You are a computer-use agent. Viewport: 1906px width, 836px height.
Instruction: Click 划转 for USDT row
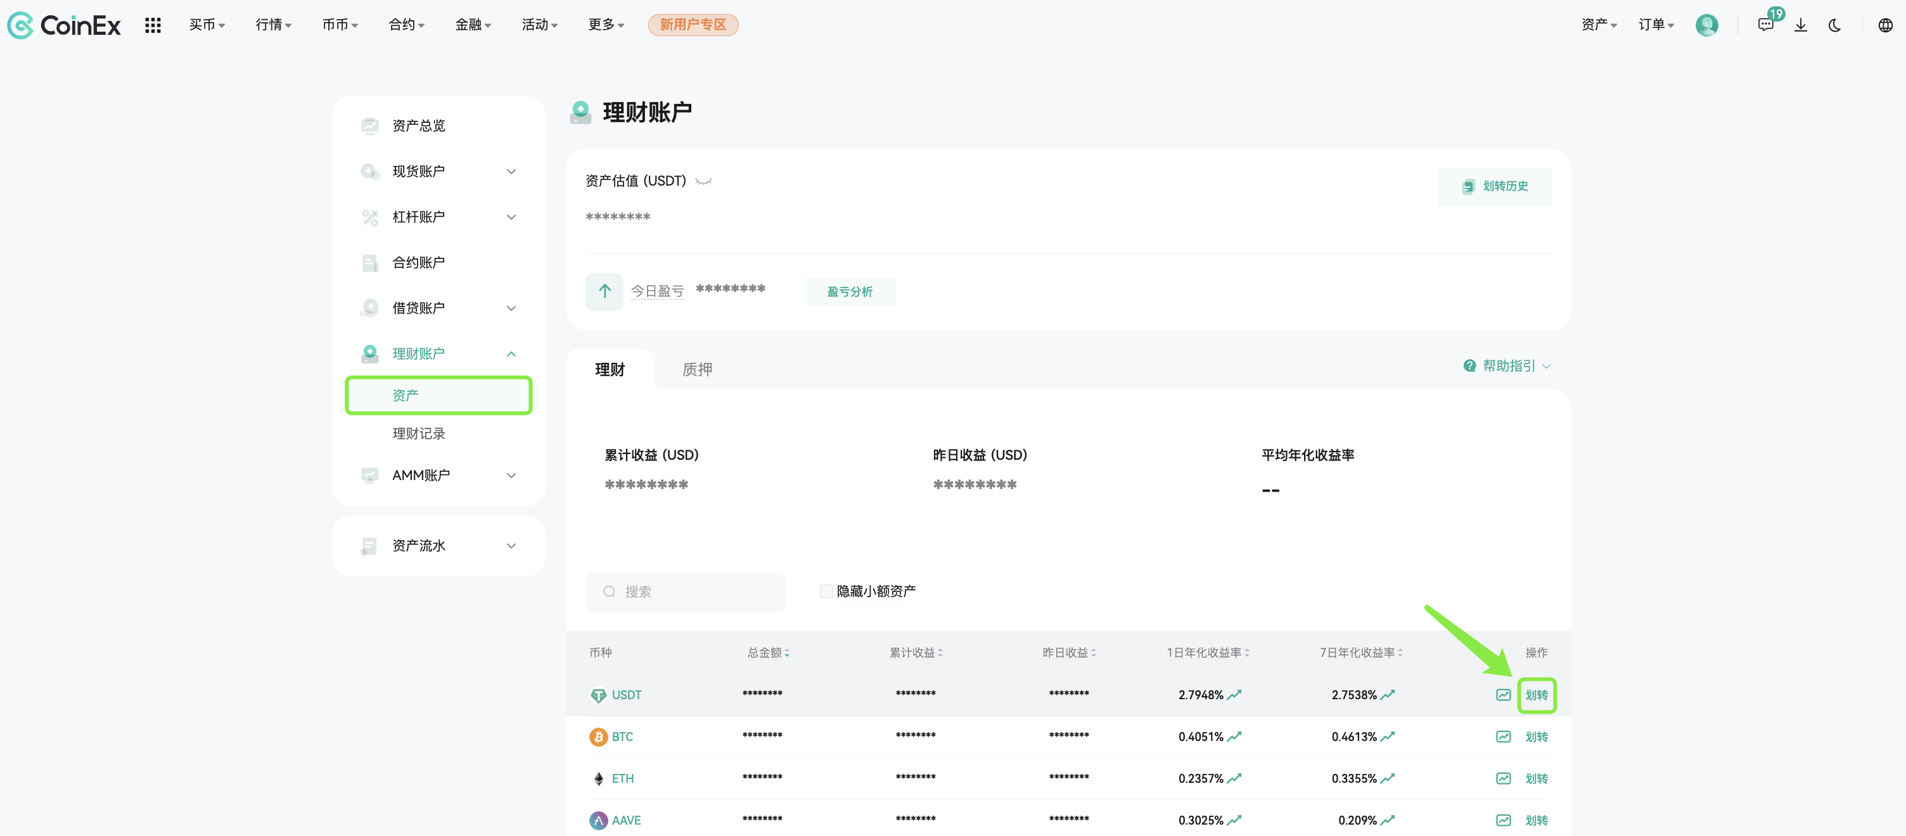tap(1536, 695)
